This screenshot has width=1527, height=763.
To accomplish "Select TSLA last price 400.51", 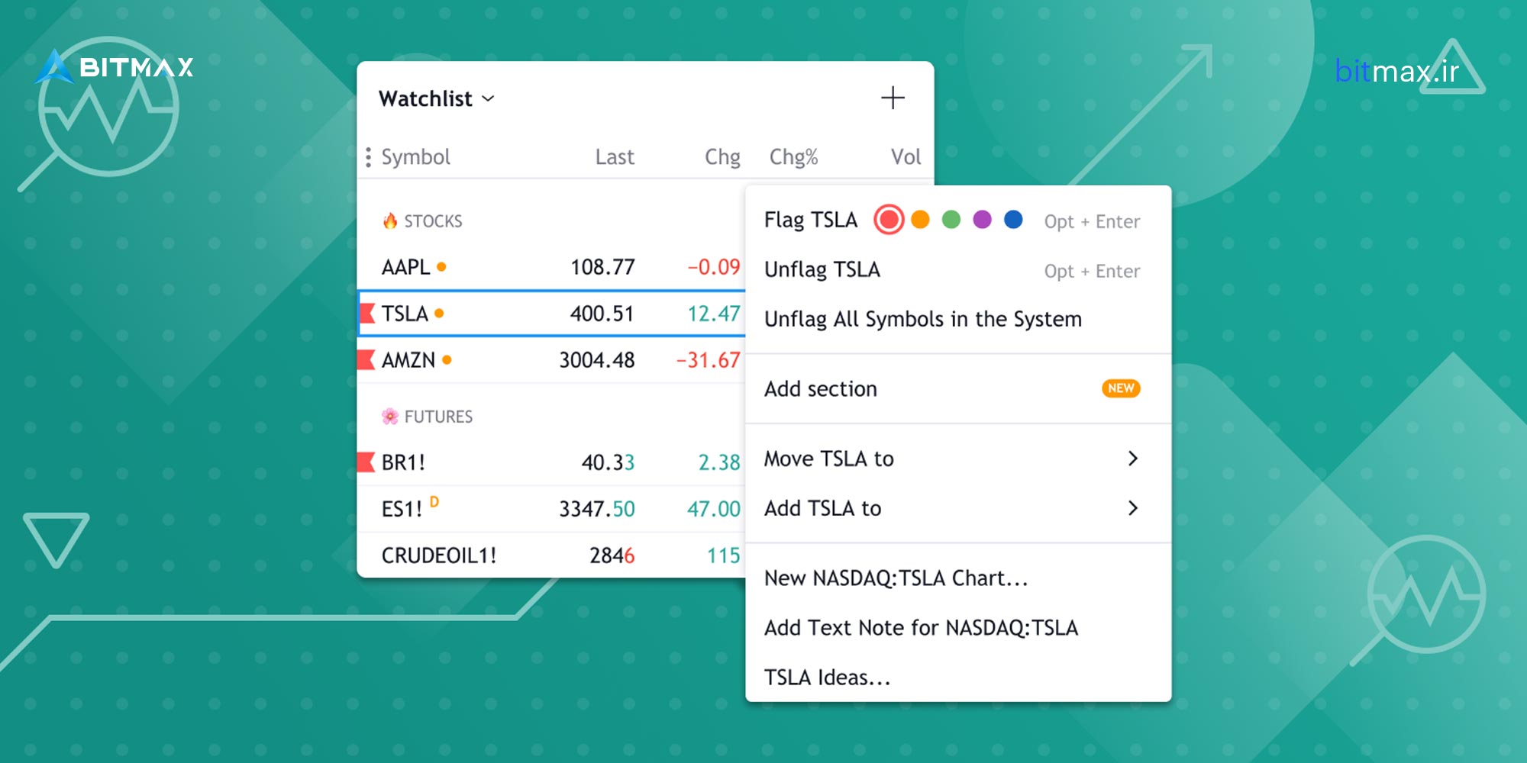I will coord(602,314).
